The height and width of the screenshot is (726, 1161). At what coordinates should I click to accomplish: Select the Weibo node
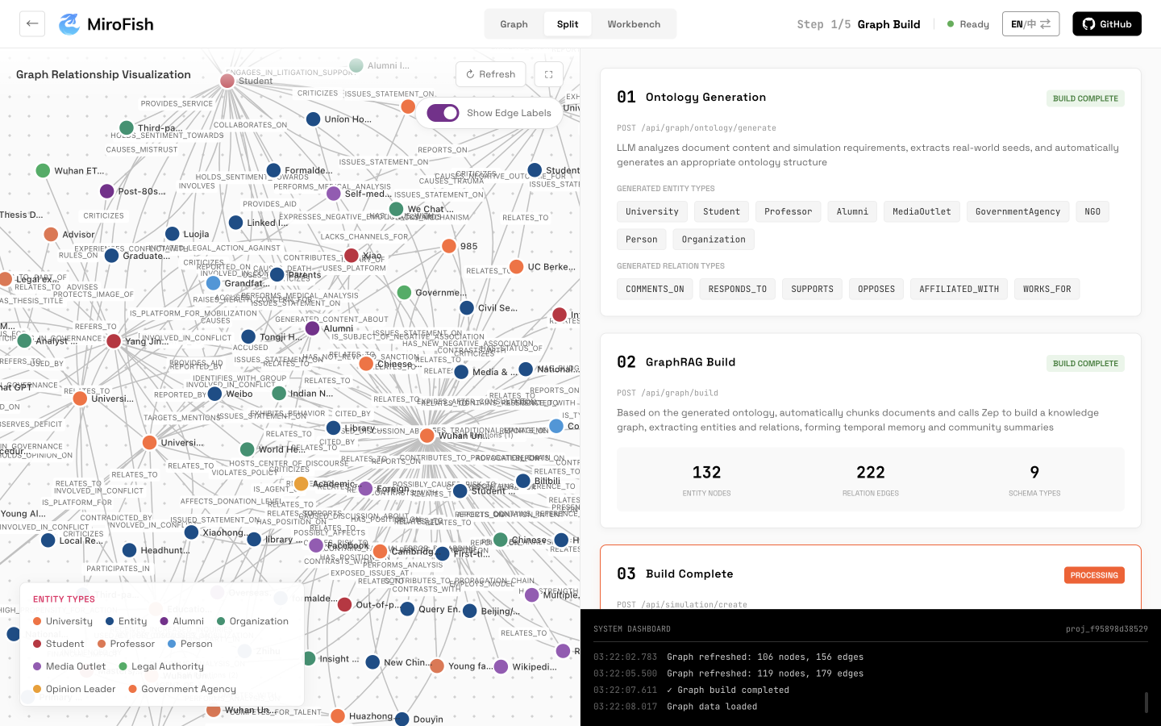coord(214,394)
